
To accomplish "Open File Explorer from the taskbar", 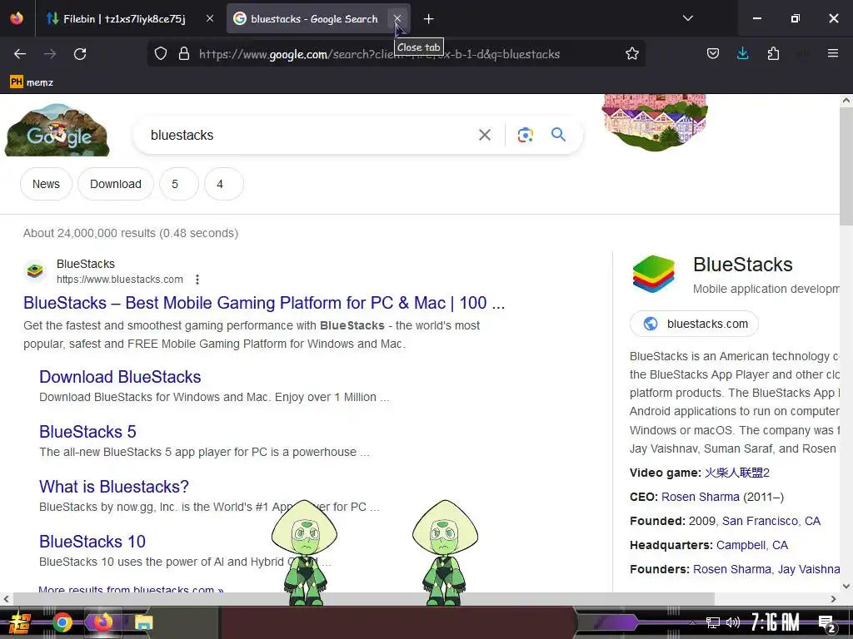I will coord(144,622).
